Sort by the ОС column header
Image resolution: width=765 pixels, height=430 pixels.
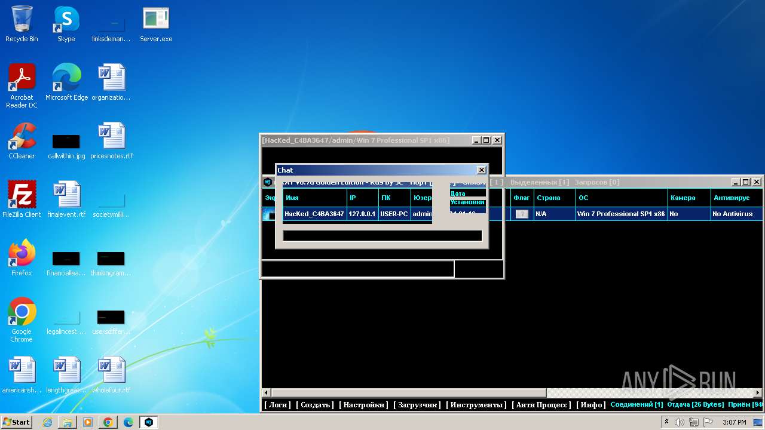click(x=622, y=198)
